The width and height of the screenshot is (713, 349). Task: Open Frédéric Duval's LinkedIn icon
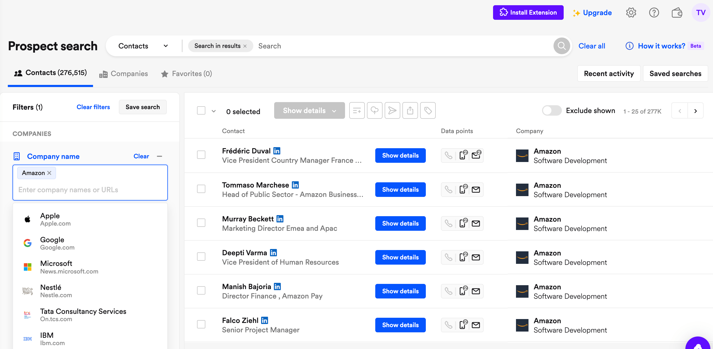[x=277, y=151]
